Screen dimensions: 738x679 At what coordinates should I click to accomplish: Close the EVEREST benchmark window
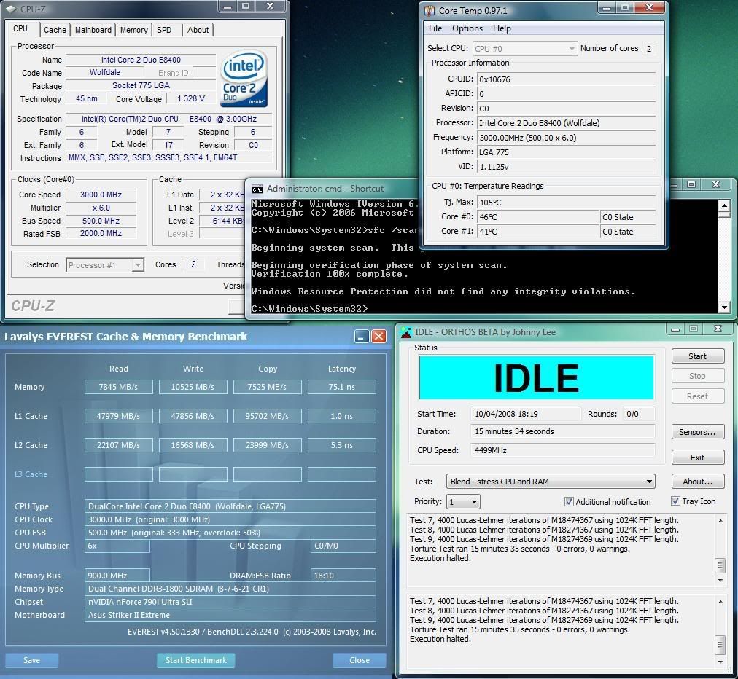pyautogui.click(x=378, y=337)
